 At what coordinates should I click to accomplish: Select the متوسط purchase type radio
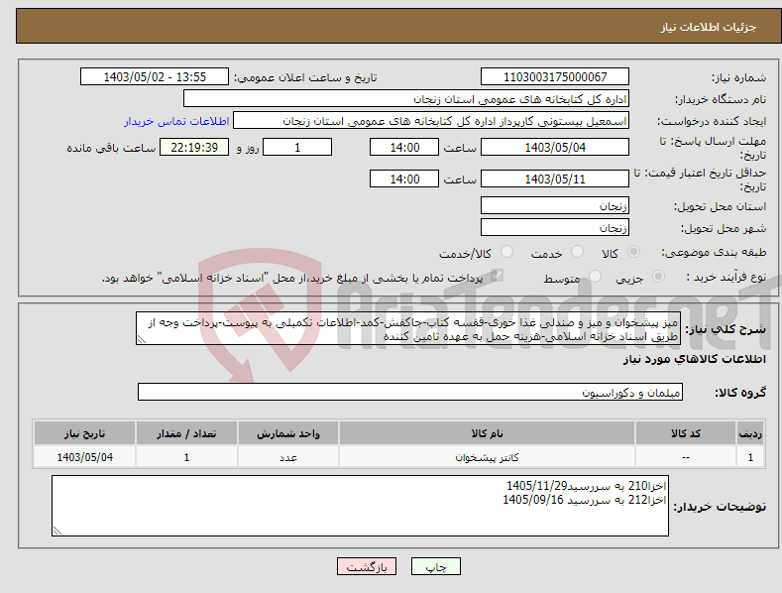595,276
